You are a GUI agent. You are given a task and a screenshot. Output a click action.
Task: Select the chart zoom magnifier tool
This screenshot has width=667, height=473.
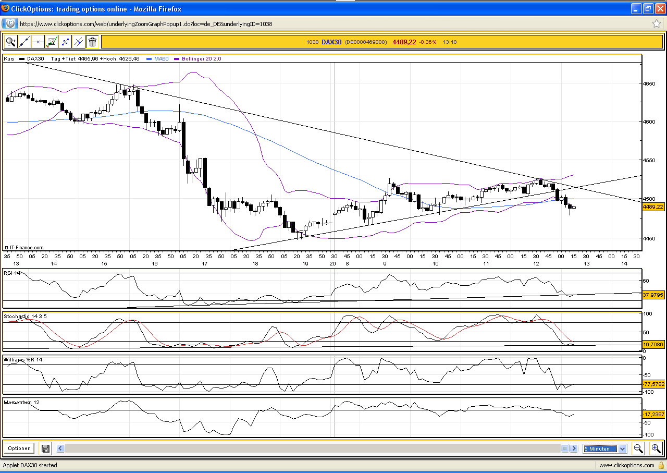click(x=10, y=41)
